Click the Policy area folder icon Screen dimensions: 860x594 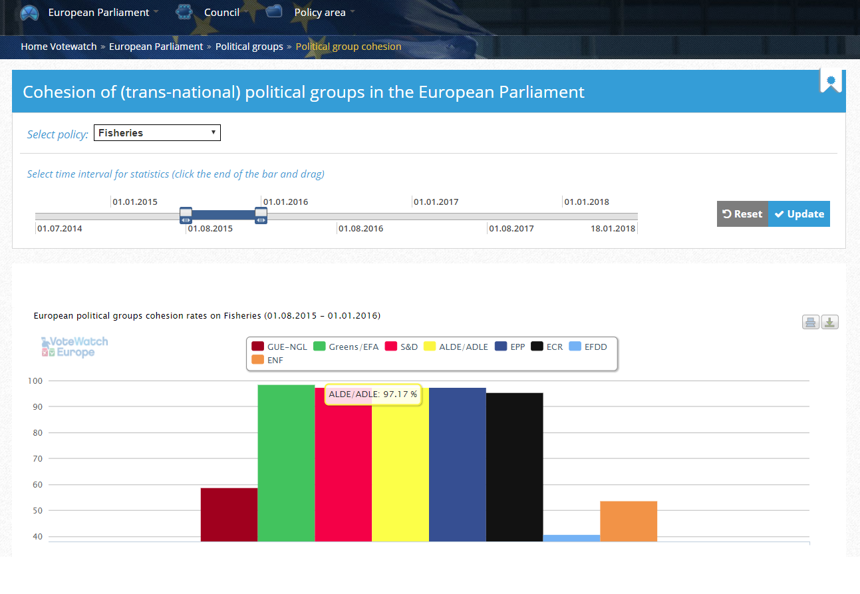(274, 11)
